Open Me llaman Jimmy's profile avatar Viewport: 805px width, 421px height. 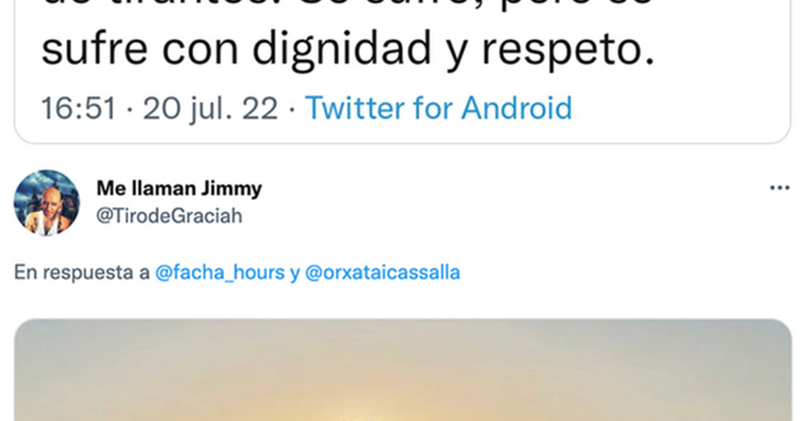pos(47,203)
